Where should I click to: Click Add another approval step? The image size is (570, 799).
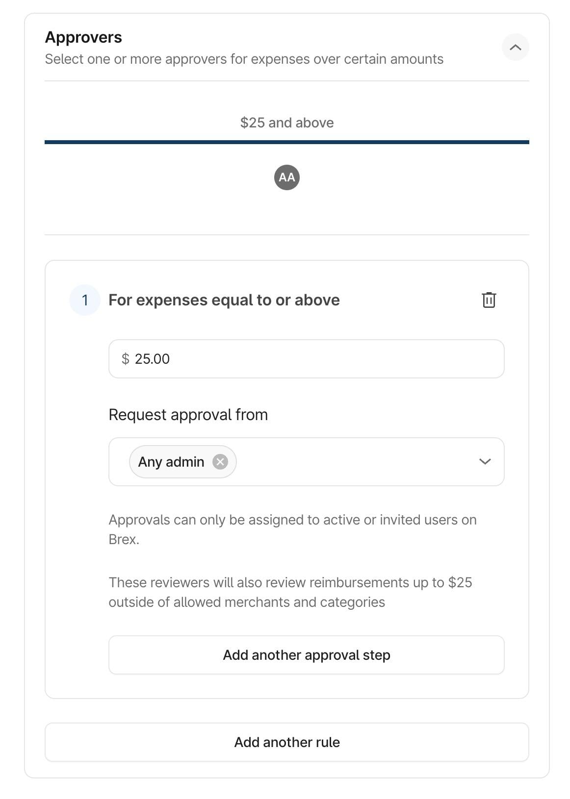click(x=306, y=655)
